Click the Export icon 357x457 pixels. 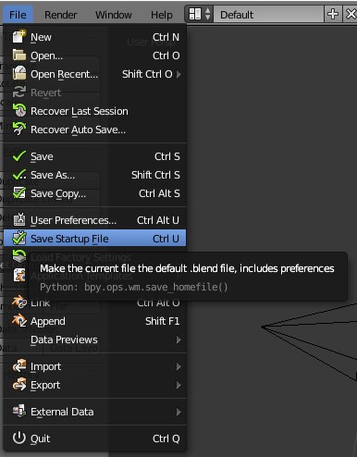click(x=19, y=385)
